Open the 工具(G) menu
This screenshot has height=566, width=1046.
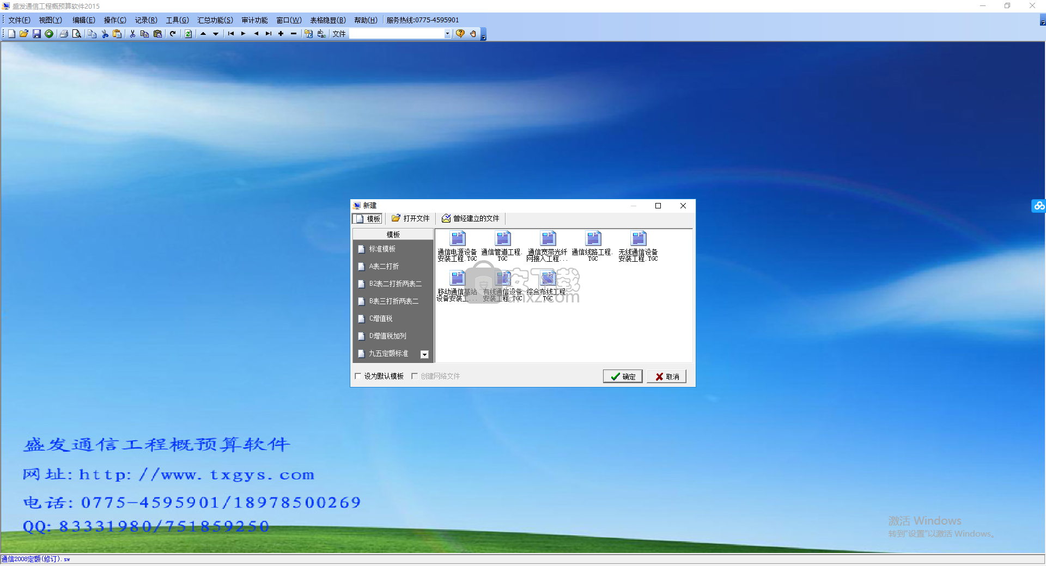(x=178, y=20)
